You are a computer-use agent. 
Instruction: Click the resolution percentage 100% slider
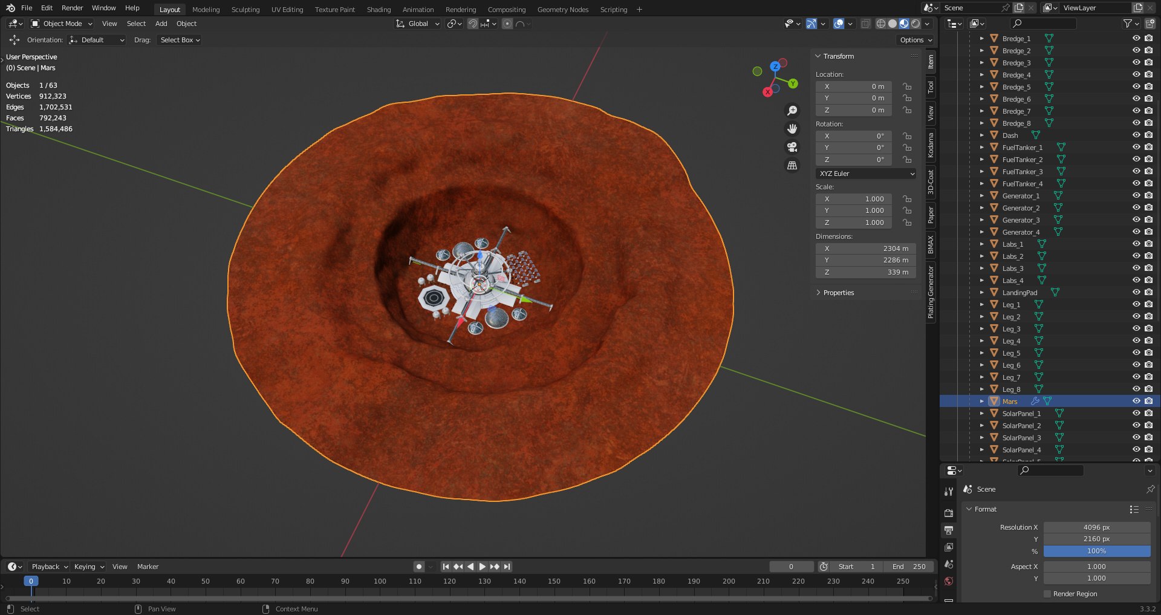(1096, 551)
